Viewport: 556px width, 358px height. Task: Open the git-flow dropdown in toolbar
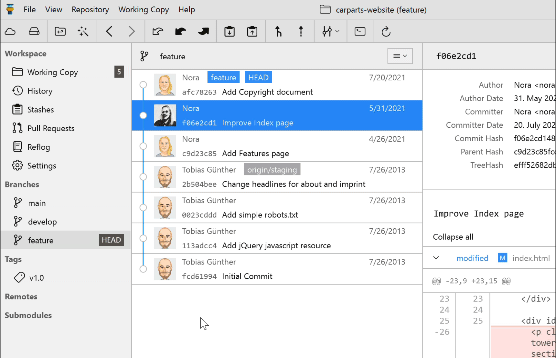[330, 32]
